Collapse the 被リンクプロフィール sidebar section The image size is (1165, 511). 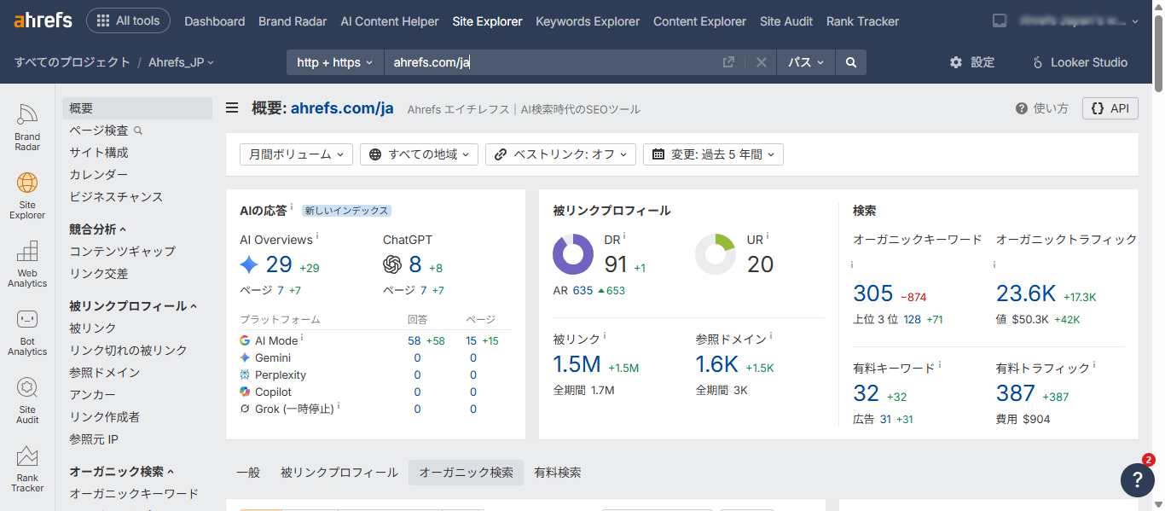[133, 305]
